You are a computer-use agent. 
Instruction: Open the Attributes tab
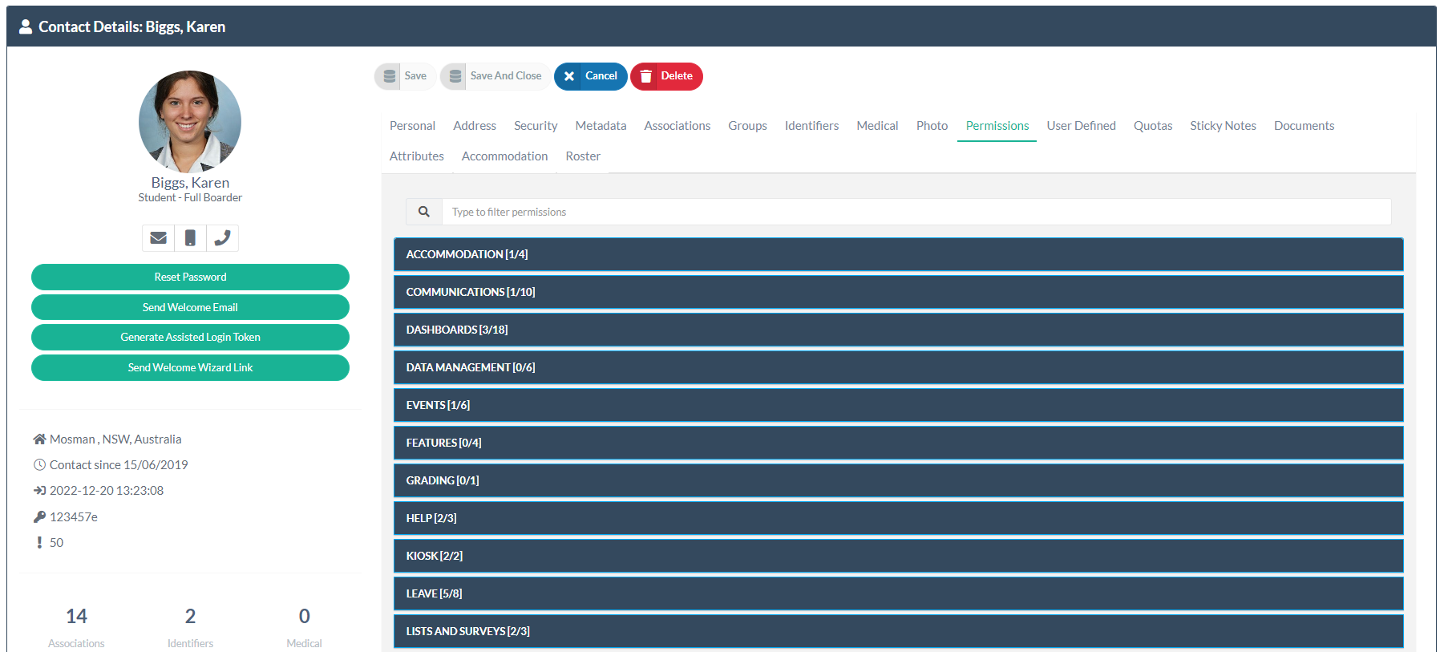(x=417, y=156)
